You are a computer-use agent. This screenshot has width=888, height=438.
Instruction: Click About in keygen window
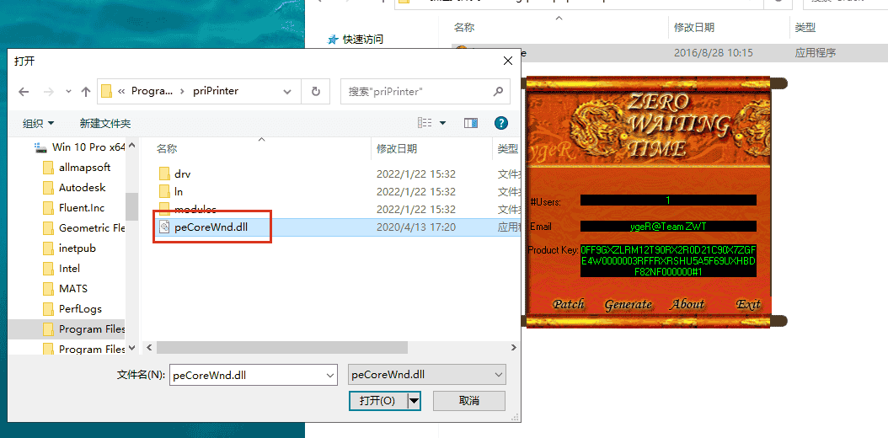[x=687, y=304]
